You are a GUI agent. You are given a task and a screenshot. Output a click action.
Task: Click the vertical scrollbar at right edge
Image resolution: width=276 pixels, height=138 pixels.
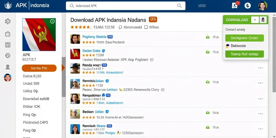[274, 54]
